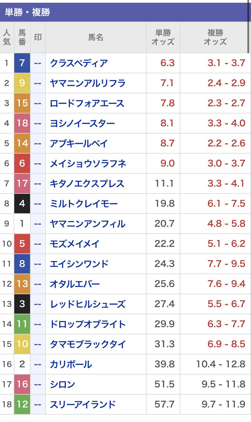This screenshot has width=251, height=422.
Task: Click blue number 7 badge
Action: (22, 63)
